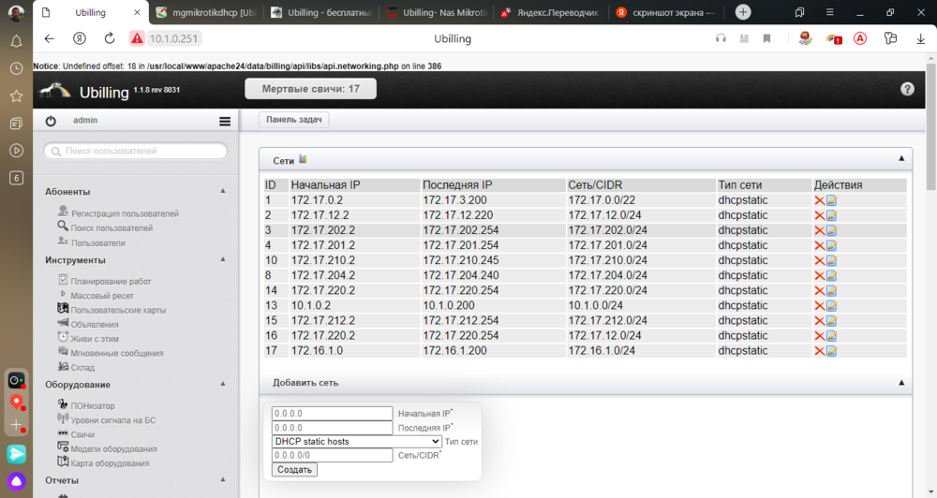Click the admin logout power icon
The image size is (937, 498).
pos(51,121)
